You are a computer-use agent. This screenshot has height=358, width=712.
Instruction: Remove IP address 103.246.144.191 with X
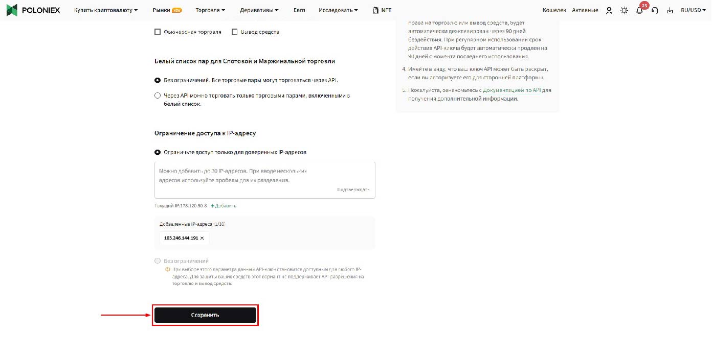click(202, 238)
